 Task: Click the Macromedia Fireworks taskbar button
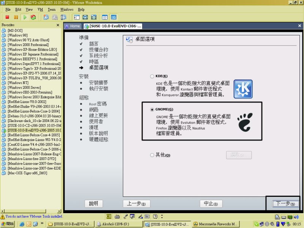point(216,224)
